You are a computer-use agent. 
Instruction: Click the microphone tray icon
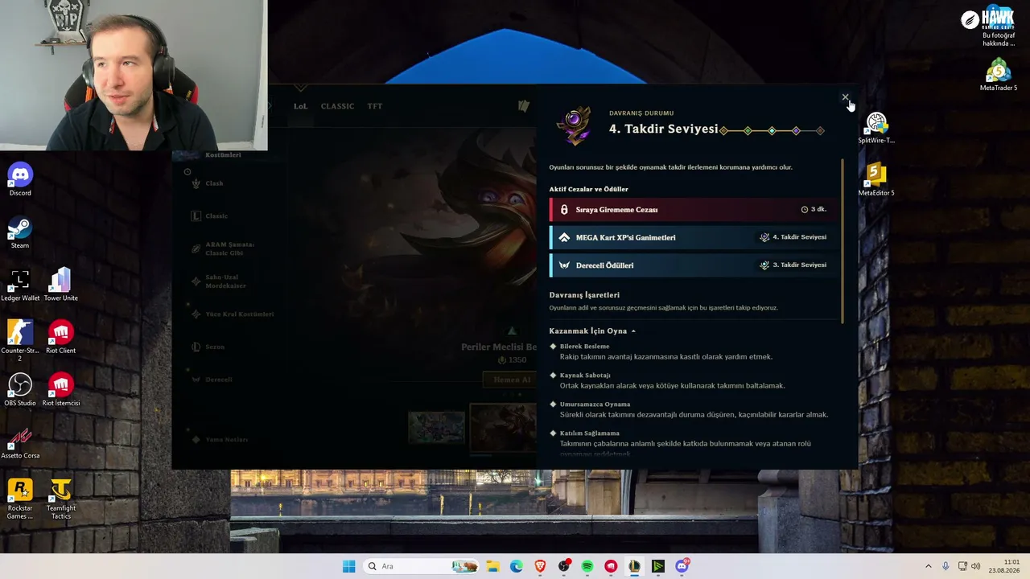tap(946, 566)
